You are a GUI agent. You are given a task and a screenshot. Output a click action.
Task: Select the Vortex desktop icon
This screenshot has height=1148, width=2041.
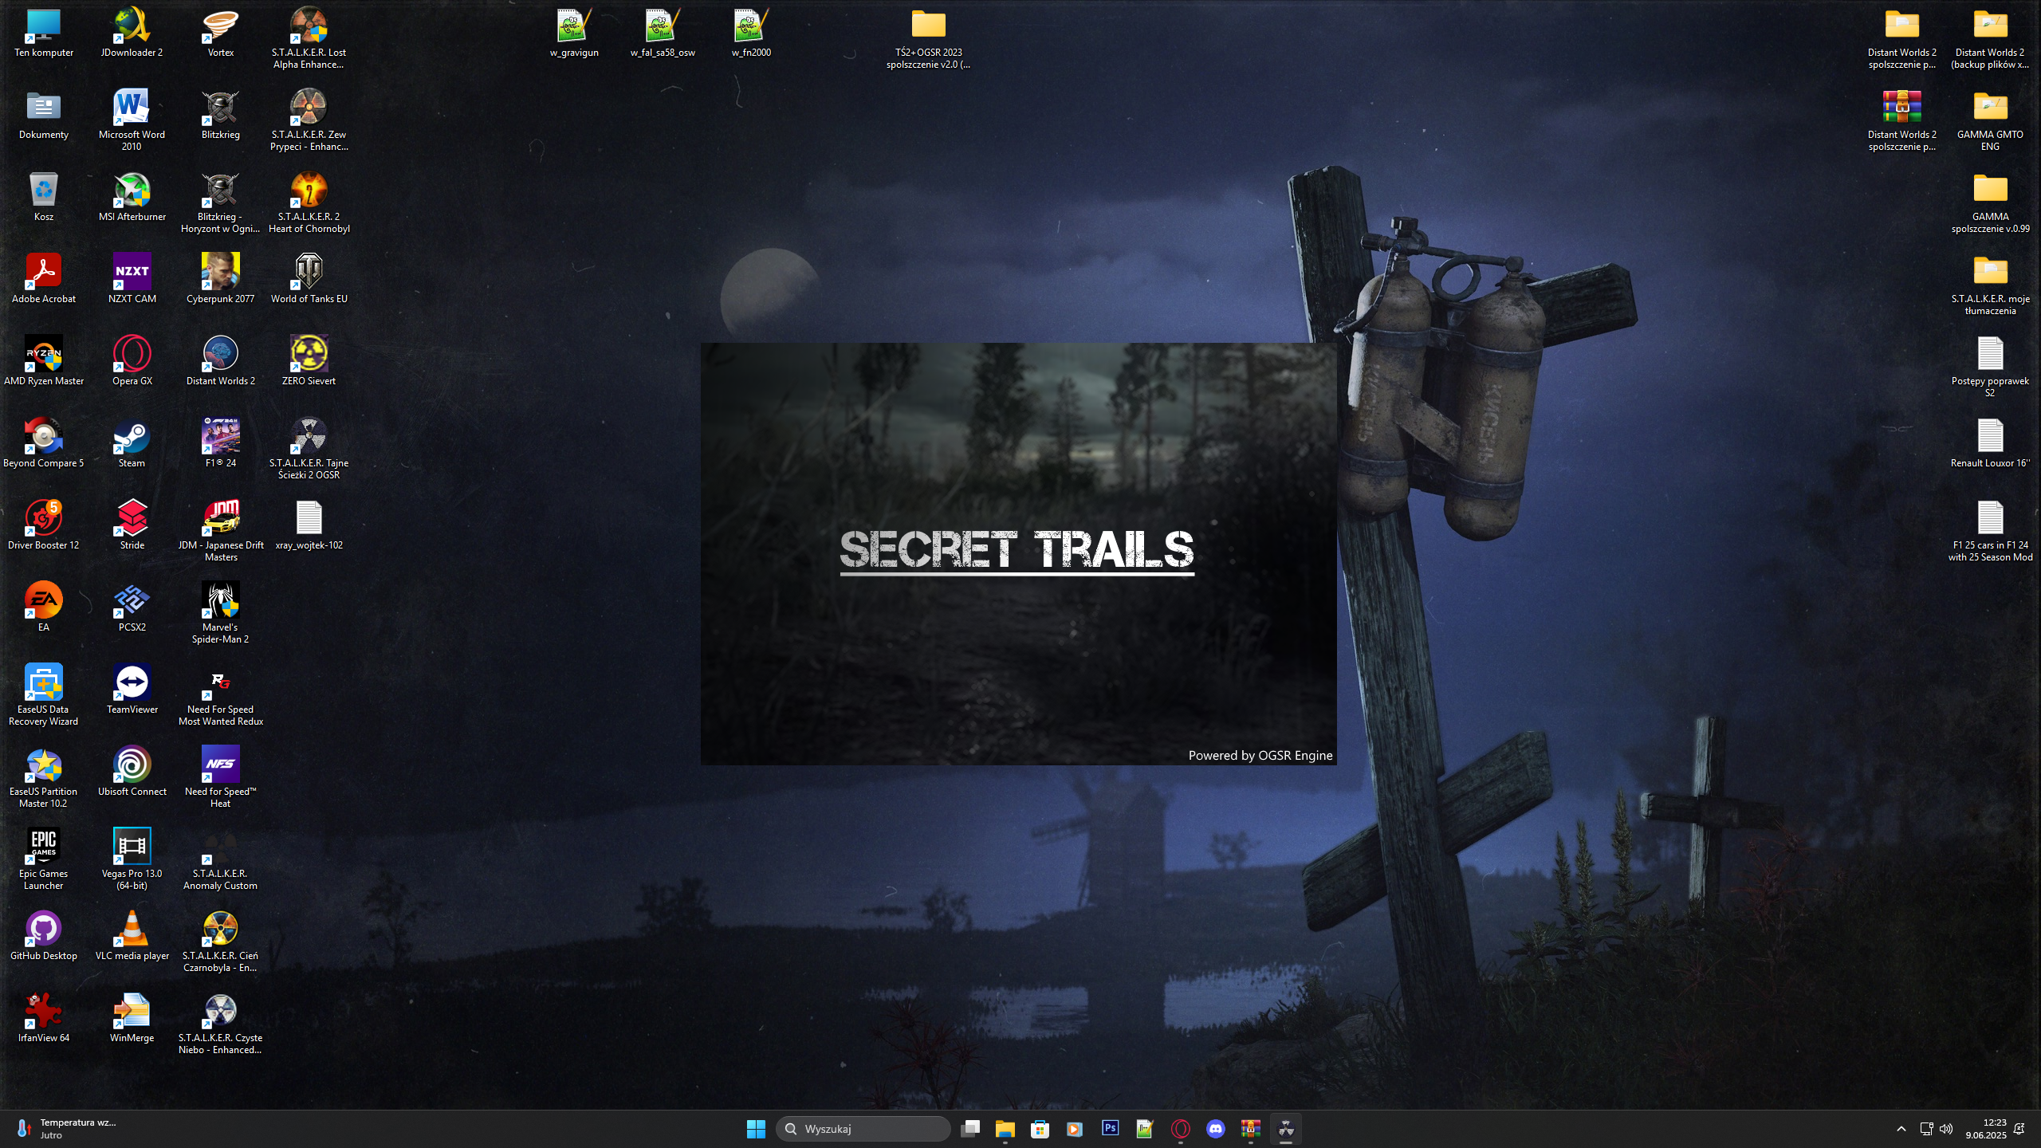(x=220, y=33)
